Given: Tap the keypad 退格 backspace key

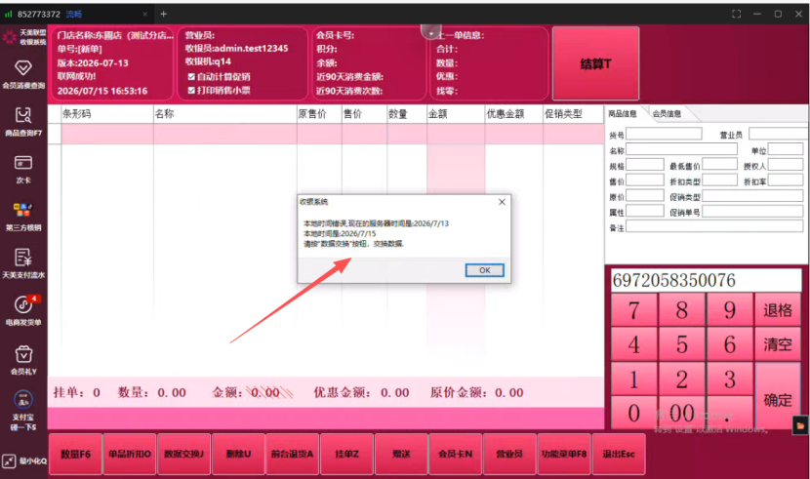Looking at the screenshot, I should point(778,309).
